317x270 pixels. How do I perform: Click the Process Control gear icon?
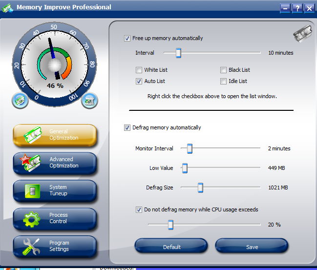pyautogui.click(x=32, y=219)
